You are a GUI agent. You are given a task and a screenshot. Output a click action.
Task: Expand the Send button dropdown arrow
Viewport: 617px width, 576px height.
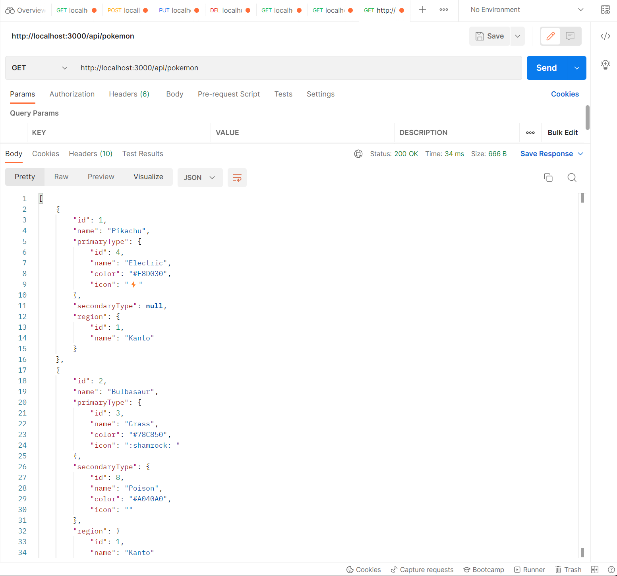click(x=576, y=68)
